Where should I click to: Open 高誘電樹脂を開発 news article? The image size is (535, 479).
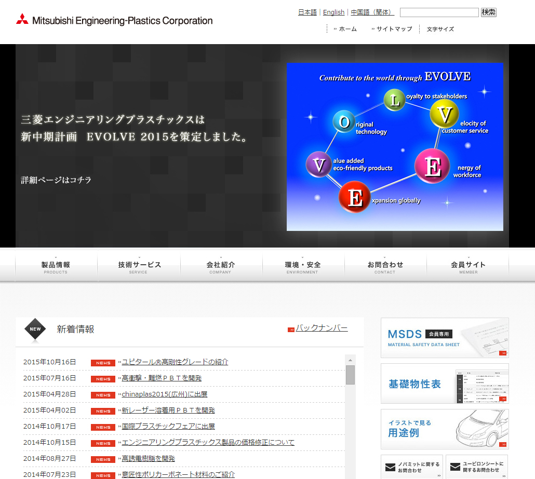point(149,459)
